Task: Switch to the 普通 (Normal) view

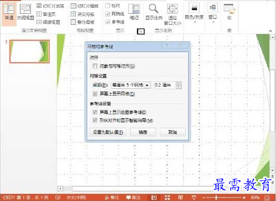Action: (9, 13)
